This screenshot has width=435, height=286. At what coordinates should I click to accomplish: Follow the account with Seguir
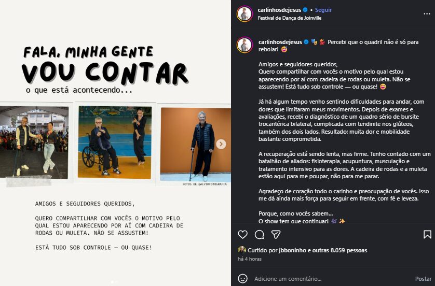tap(323, 10)
